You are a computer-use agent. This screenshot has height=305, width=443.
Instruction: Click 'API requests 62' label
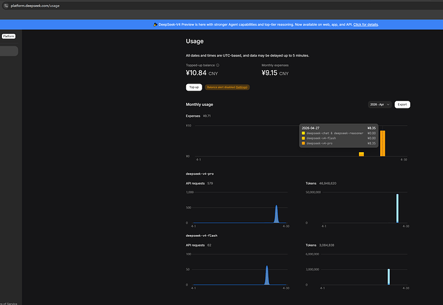pos(198,245)
